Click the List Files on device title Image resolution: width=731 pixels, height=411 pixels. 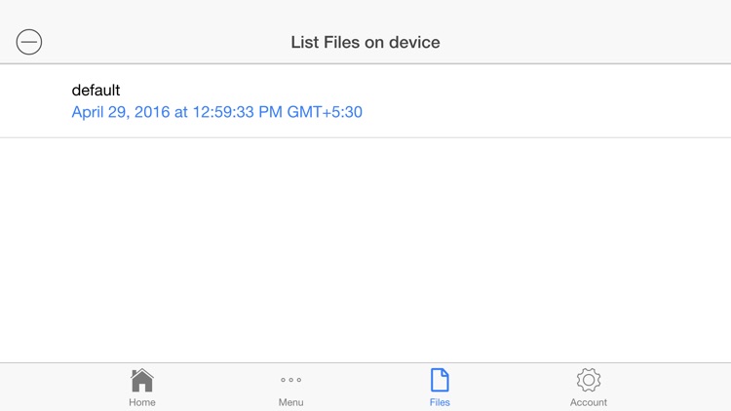click(365, 42)
